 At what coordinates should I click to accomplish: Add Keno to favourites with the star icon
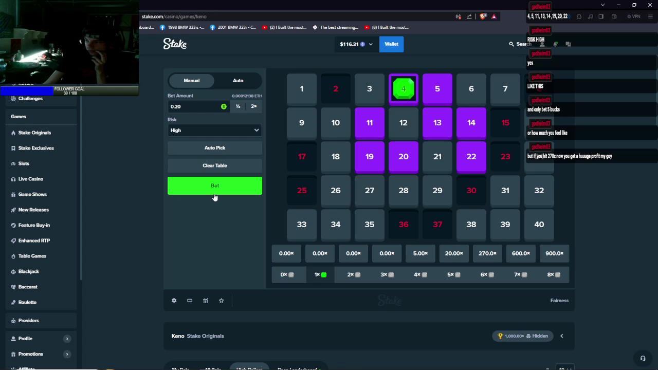click(x=222, y=301)
